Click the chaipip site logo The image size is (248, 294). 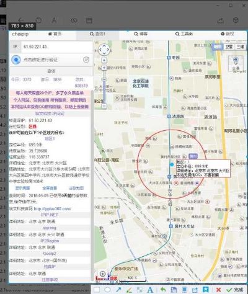pyautogui.click(x=20, y=34)
